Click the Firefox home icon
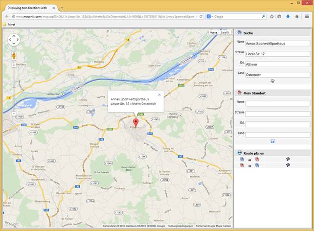Viewport: 314px width, 231px height. click(x=296, y=16)
